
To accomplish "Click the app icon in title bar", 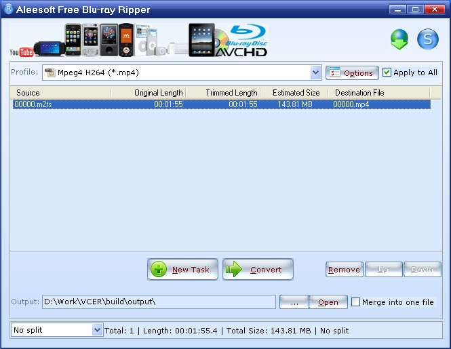I will (x=7, y=10).
